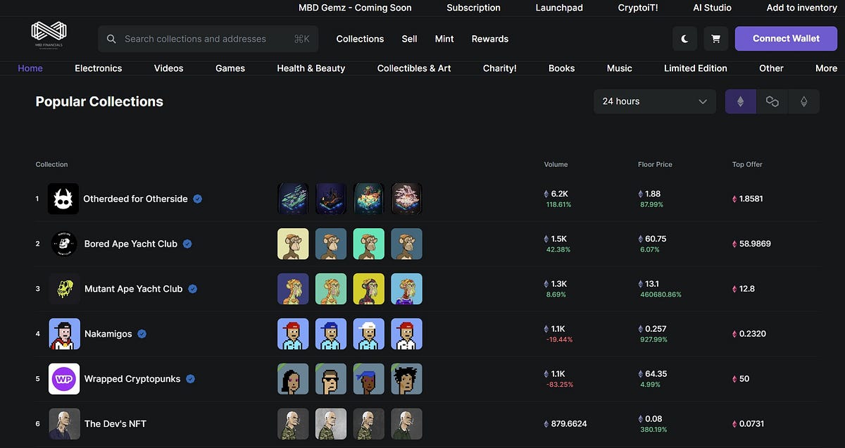The image size is (845, 448).
Task: Open the Mint nav item
Action: click(444, 39)
